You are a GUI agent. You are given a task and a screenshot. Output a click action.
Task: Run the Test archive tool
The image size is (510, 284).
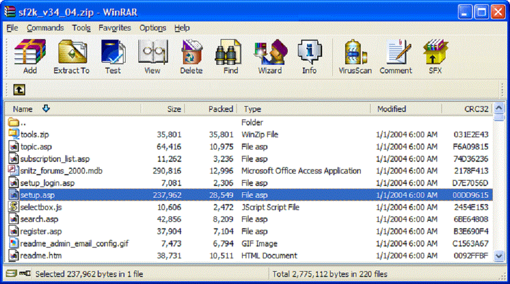[113, 56]
